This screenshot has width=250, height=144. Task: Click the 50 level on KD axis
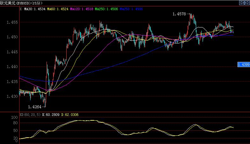tap(16, 131)
